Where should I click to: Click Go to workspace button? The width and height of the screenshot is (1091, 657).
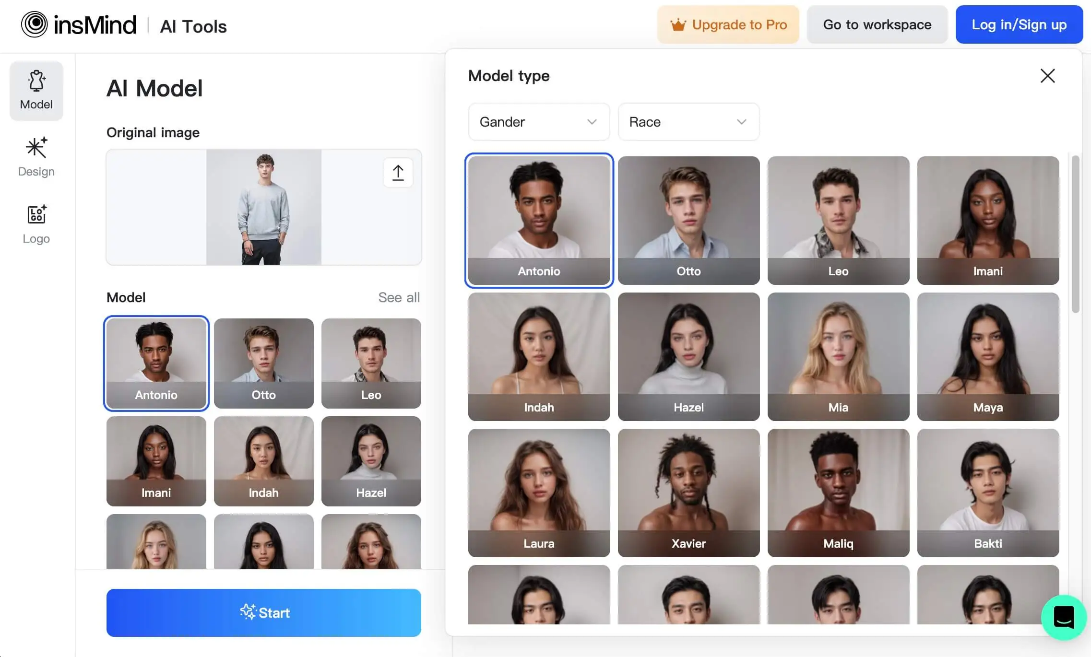pos(877,25)
